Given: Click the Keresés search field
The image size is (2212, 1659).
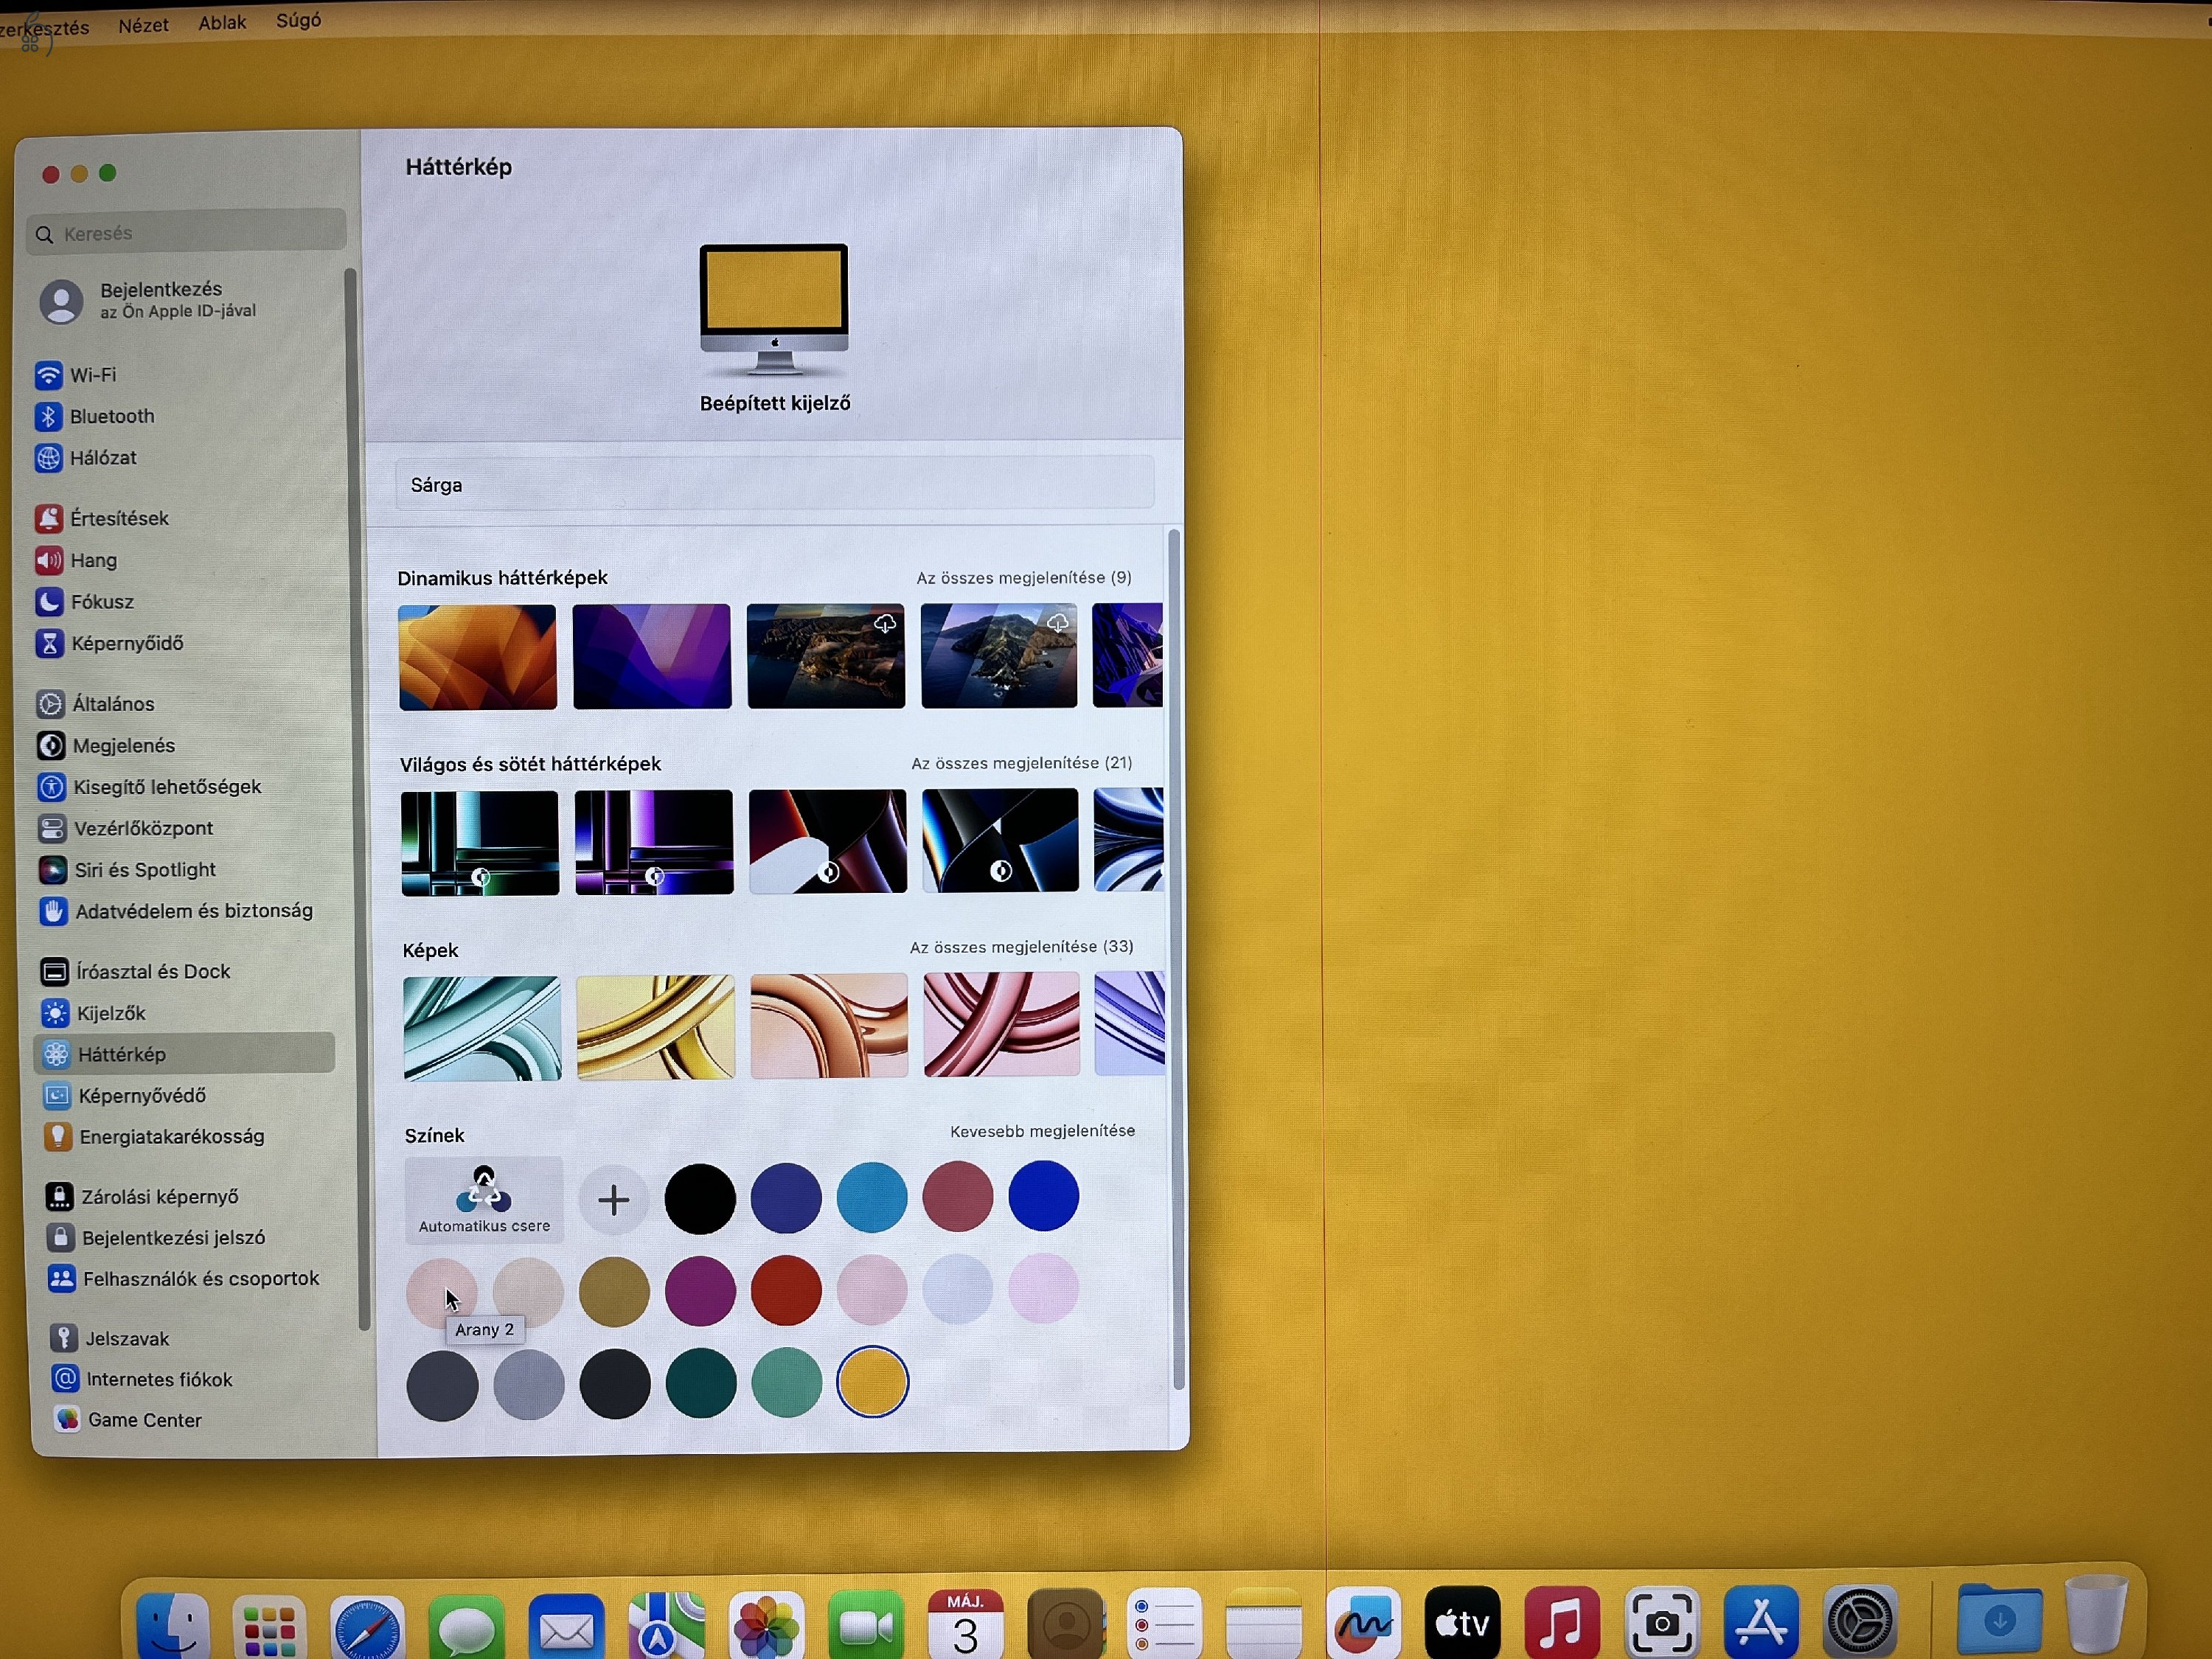Looking at the screenshot, I should [186, 232].
